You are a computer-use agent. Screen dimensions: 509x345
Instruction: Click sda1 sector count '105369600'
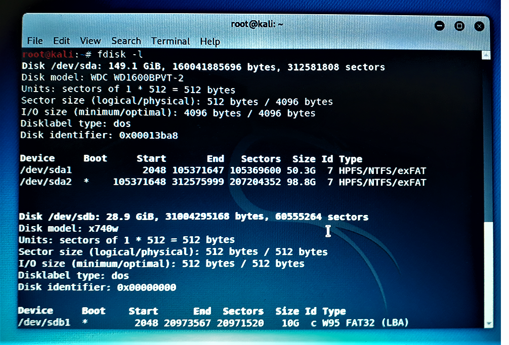point(256,170)
